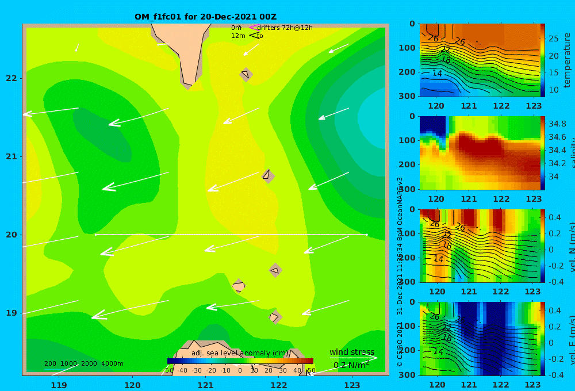Click the 'adj. sea level anomaly (cm)' label
Image resolution: width=575 pixels, height=391 pixels.
pyautogui.click(x=240, y=353)
